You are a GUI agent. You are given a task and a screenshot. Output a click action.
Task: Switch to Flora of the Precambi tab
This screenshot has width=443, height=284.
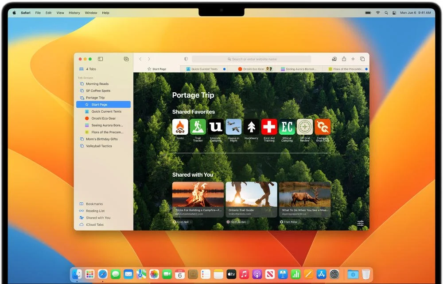tap(346, 69)
